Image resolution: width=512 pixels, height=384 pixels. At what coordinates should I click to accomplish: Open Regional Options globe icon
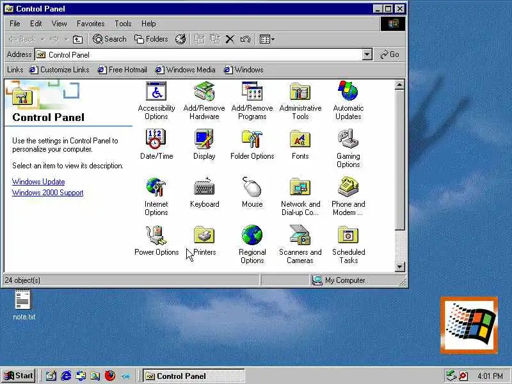click(x=252, y=235)
